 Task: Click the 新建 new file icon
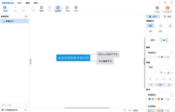point(5,9)
